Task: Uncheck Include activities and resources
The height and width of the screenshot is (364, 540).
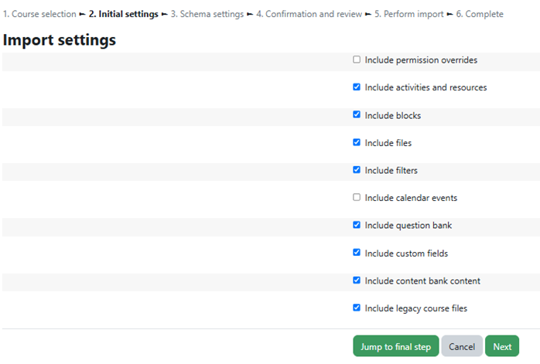Action: click(x=357, y=87)
